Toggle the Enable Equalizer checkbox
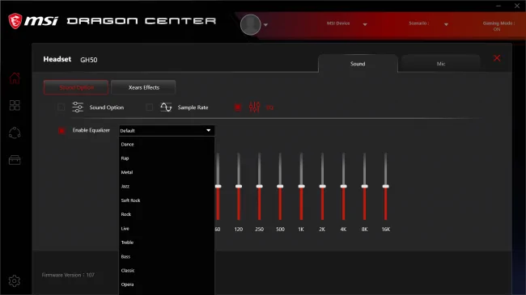This screenshot has height=295, width=526. [62, 130]
